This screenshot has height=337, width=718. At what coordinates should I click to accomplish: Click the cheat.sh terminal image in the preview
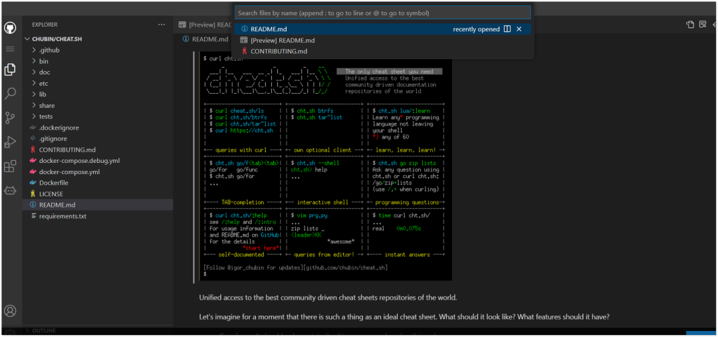click(x=327, y=166)
